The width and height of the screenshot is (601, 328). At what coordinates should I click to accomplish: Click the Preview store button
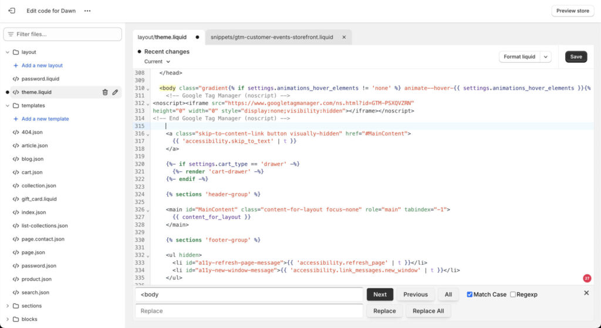coord(572,11)
